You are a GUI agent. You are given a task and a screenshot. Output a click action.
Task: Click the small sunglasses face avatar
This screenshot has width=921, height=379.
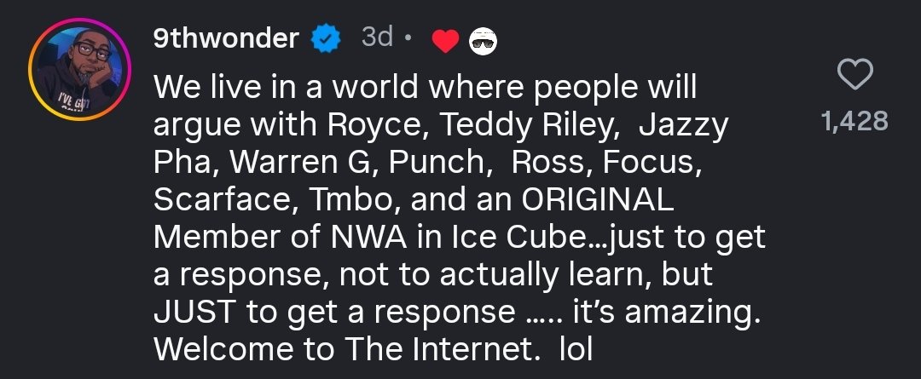click(x=484, y=40)
